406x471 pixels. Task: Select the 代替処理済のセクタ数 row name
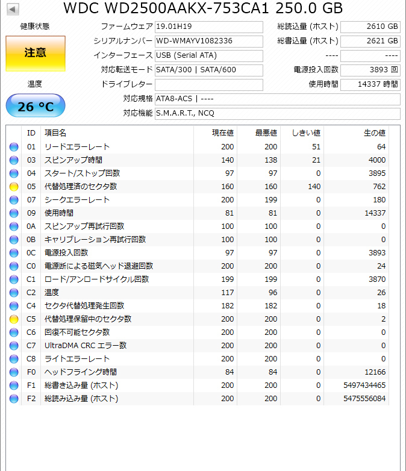81,187
